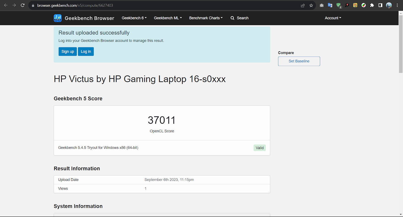
Task: Click the search magnifier icon
Action: [232, 18]
